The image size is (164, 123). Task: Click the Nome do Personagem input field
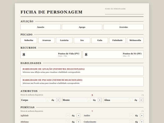124,12
